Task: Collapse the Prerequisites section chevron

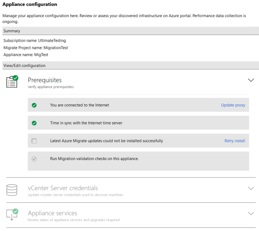Action: [x=251, y=80]
